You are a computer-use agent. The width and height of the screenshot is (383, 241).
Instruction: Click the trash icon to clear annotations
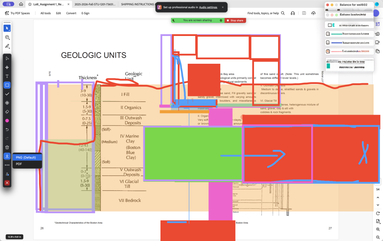click(7, 147)
